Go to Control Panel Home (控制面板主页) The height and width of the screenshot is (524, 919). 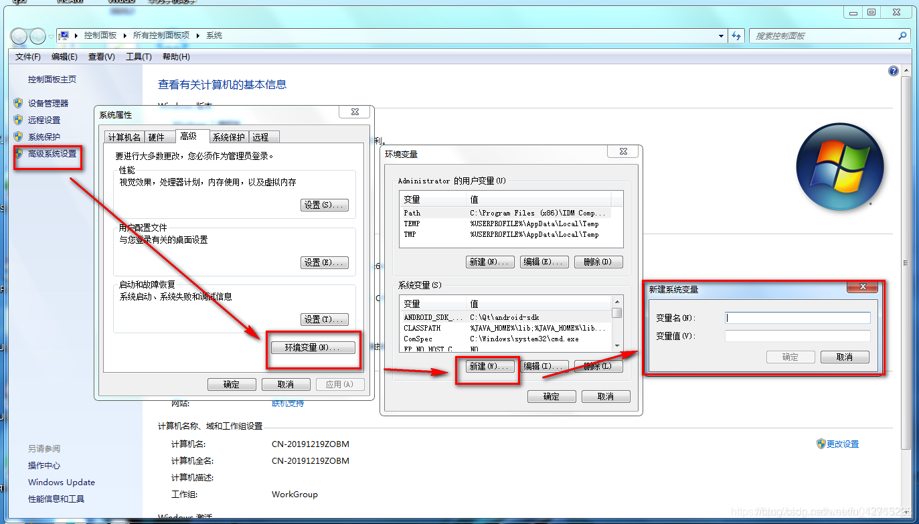pos(52,79)
